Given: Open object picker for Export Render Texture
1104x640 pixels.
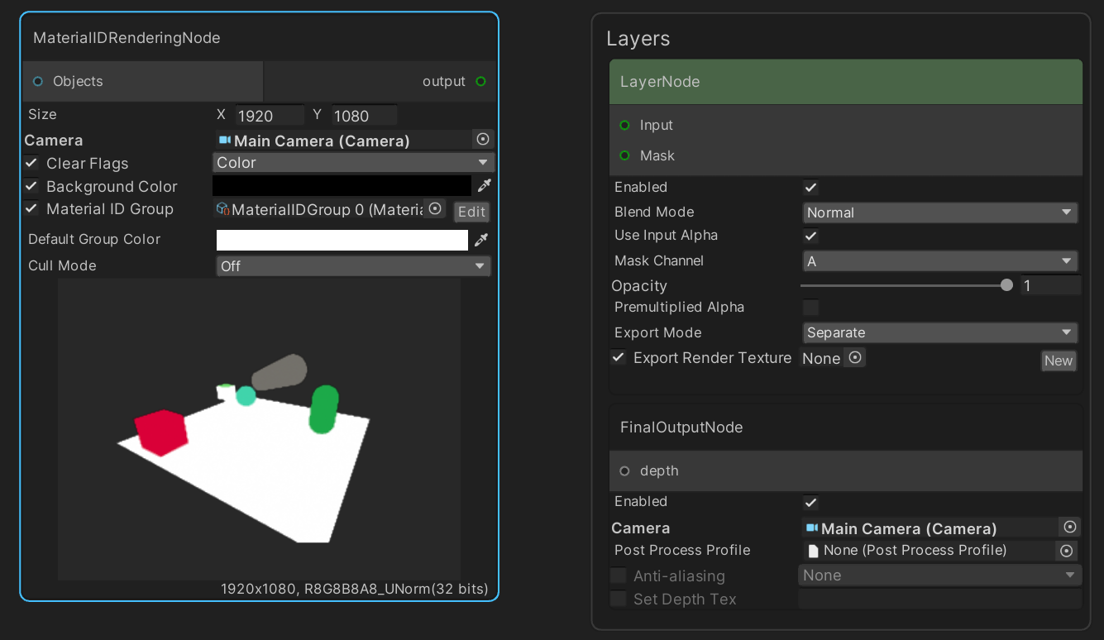Looking at the screenshot, I should 856,358.
